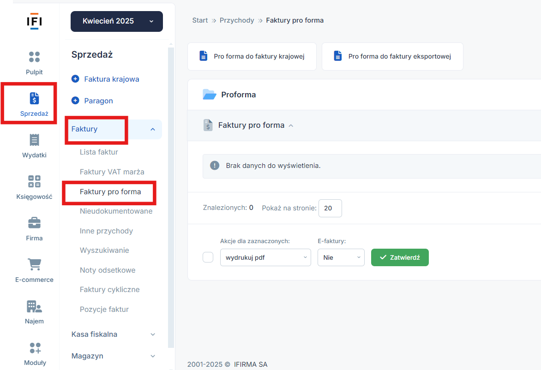541x370 pixels.
Task: Open Faktury VAT marża menu item
Action: click(112, 172)
